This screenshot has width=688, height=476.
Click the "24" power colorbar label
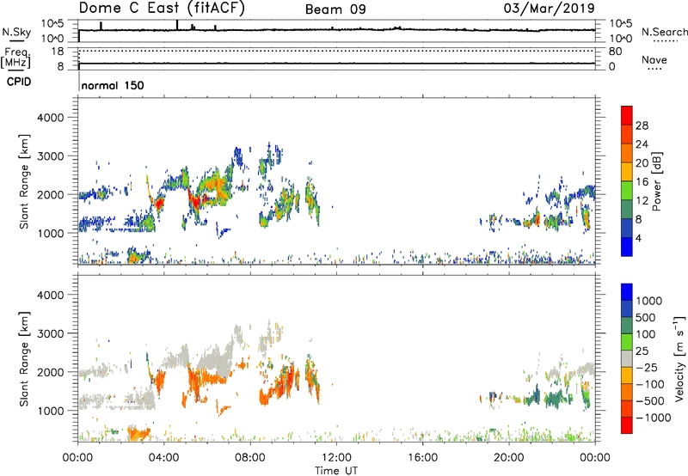[642, 144]
